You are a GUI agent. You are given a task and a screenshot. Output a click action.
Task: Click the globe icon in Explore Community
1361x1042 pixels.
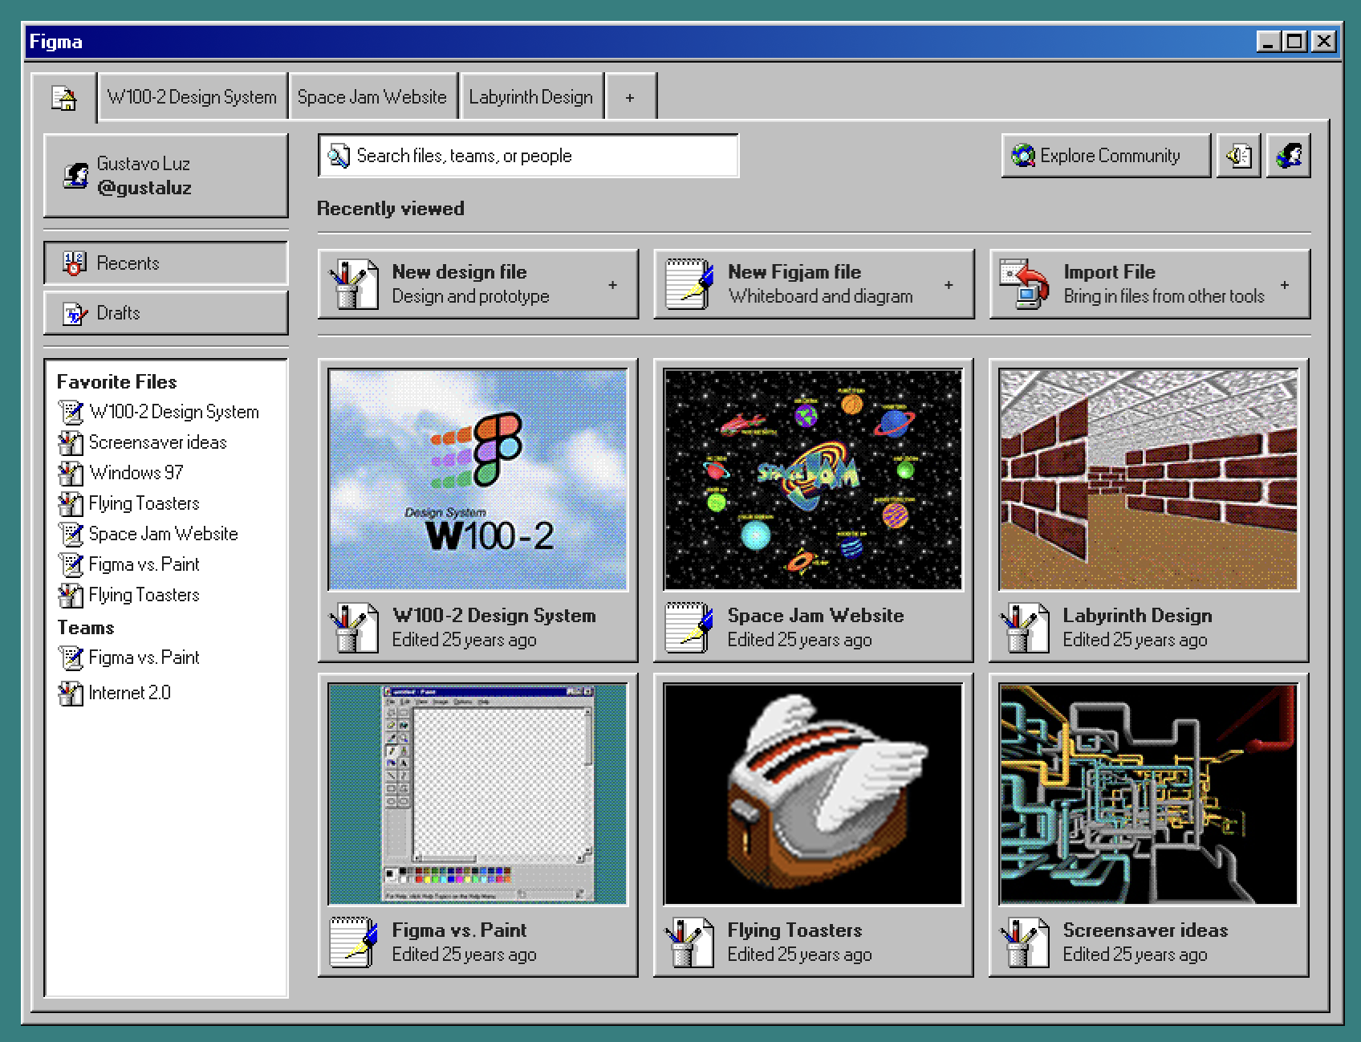(1023, 156)
